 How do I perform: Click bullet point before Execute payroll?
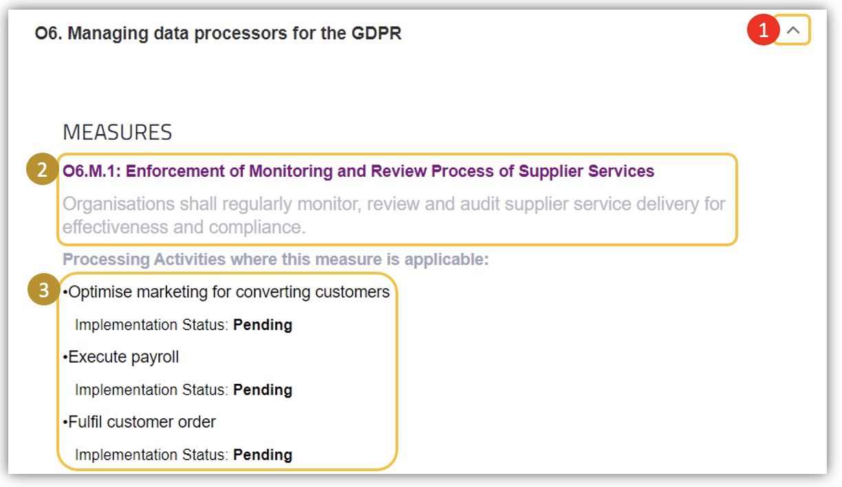point(65,358)
